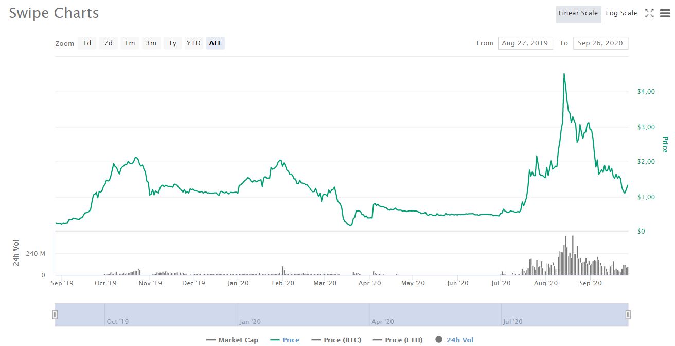The width and height of the screenshot is (675, 346).
Task: Set zoom range to 1d
Action: pyautogui.click(x=87, y=43)
